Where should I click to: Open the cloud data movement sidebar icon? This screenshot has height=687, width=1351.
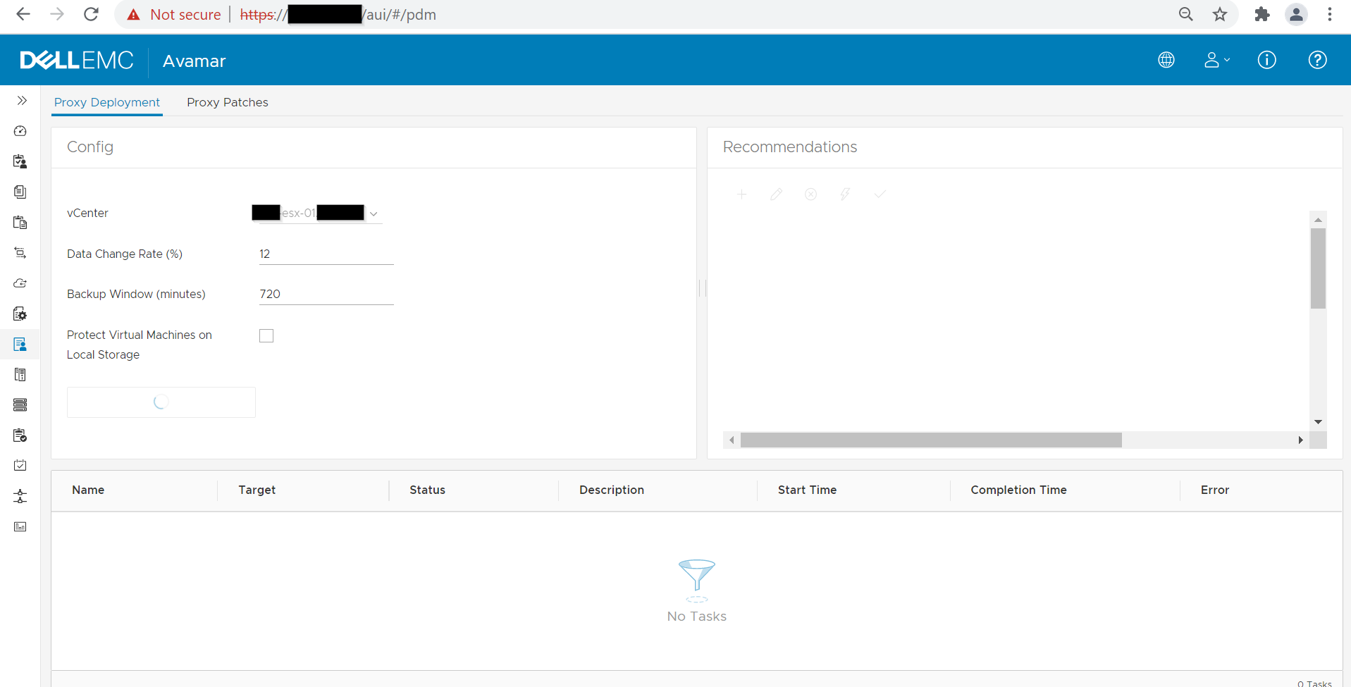point(20,283)
